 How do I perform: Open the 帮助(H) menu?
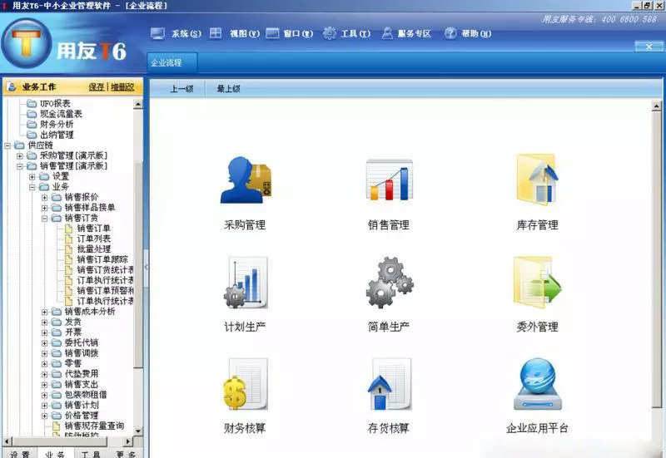476,33
